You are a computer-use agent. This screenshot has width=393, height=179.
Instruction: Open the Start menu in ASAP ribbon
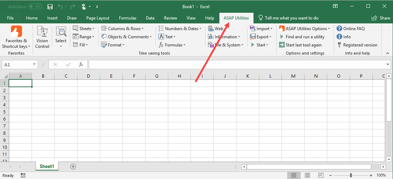259,45
